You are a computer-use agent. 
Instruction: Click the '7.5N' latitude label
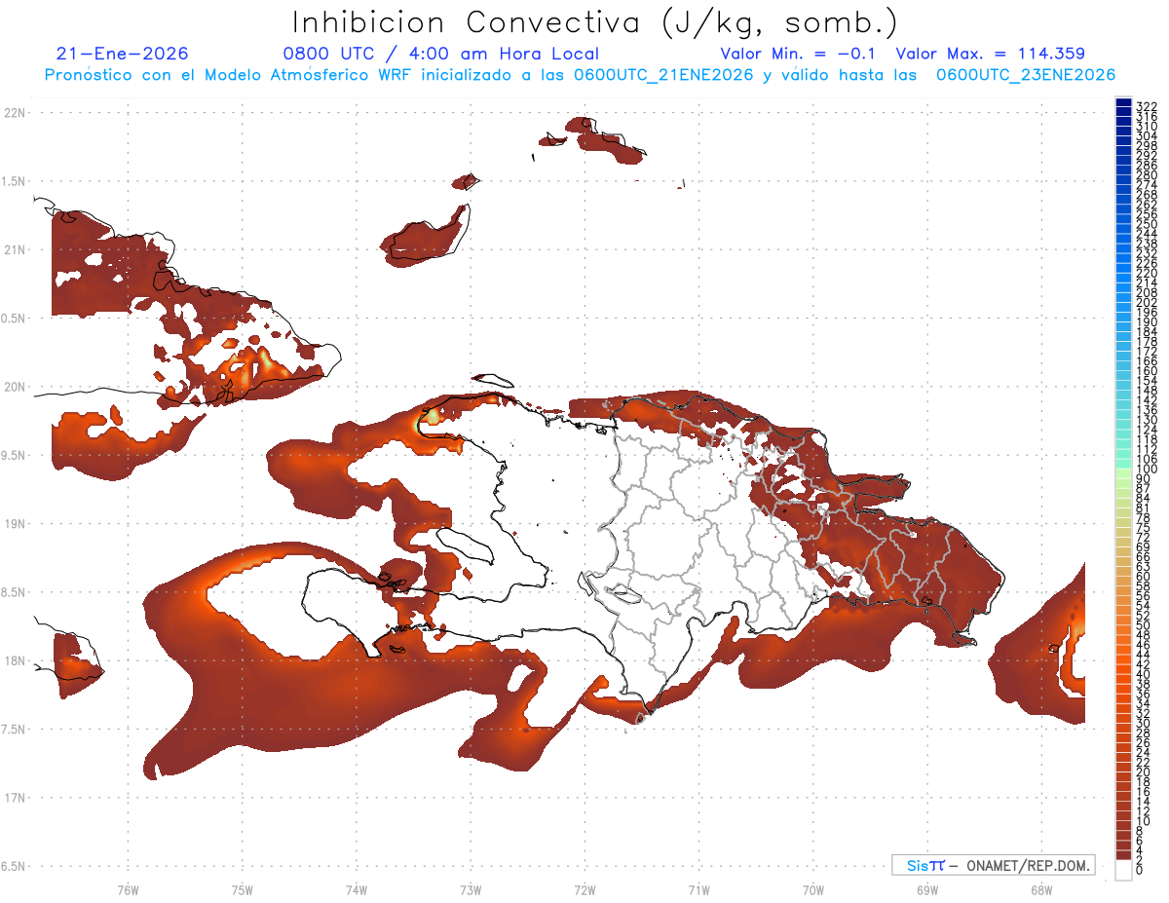click(15, 730)
